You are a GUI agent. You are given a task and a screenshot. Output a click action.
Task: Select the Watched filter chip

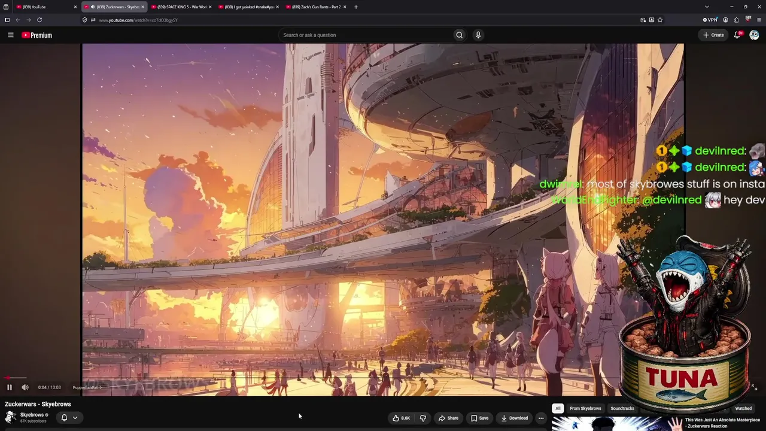(743, 408)
